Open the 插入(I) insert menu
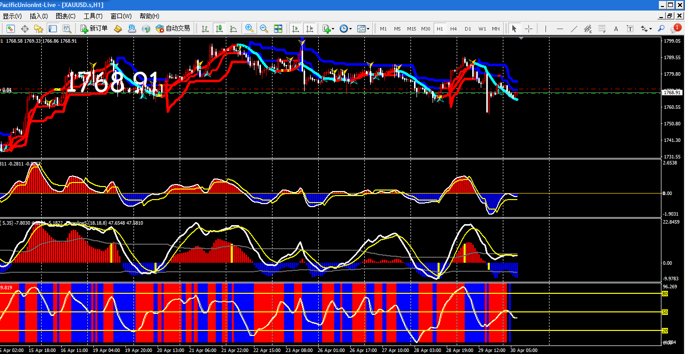This screenshot has height=354, width=685. pyautogui.click(x=39, y=16)
